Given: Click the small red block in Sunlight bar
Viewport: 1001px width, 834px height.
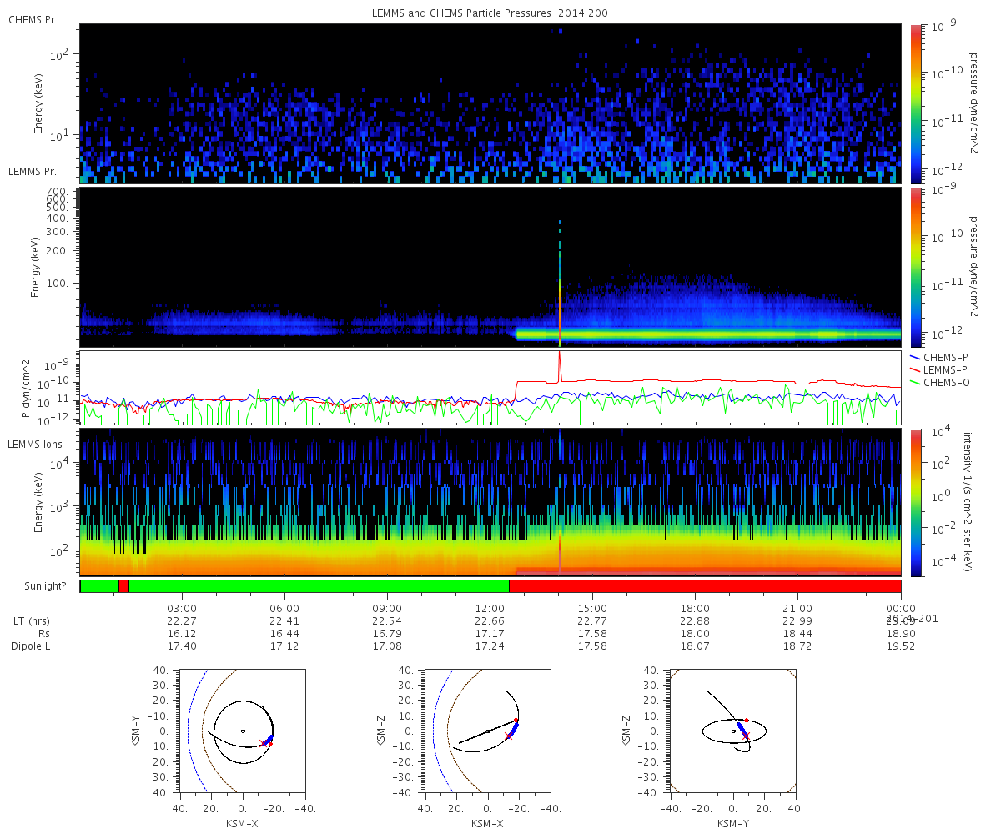Looking at the screenshot, I should 123,586.
